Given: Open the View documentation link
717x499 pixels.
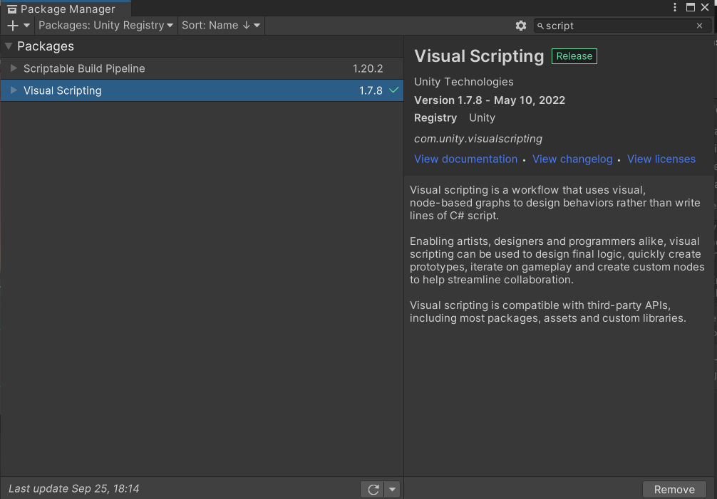Looking at the screenshot, I should [x=465, y=159].
